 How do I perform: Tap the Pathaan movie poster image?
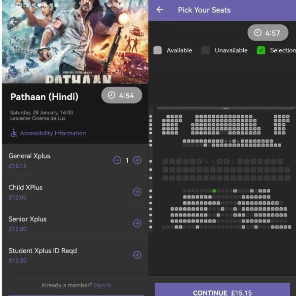click(75, 42)
